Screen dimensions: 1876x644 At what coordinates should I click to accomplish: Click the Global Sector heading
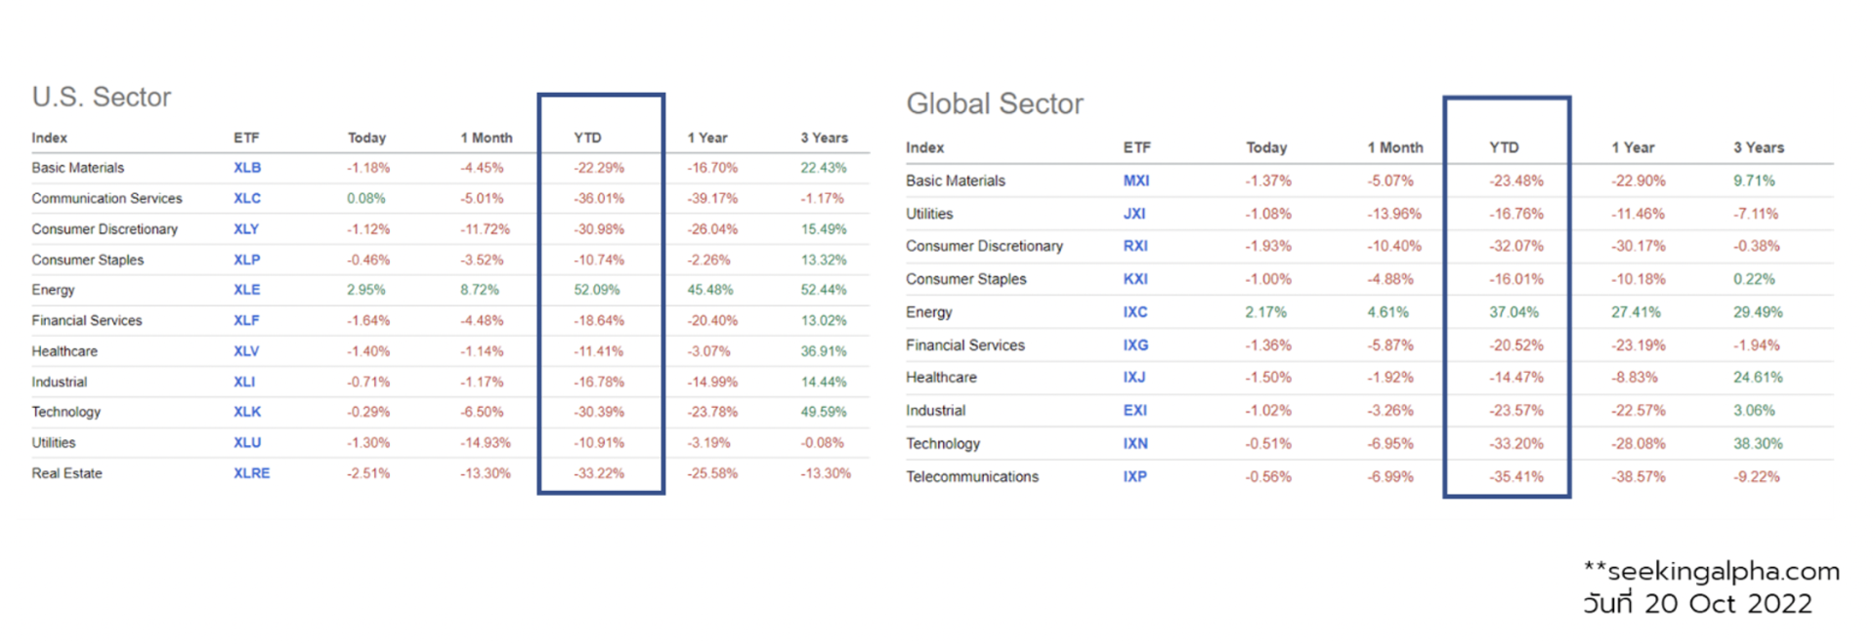pyautogui.click(x=995, y=103)
